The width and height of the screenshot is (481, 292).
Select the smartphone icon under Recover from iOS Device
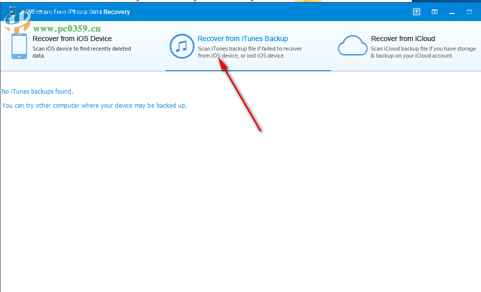point(19,46)
